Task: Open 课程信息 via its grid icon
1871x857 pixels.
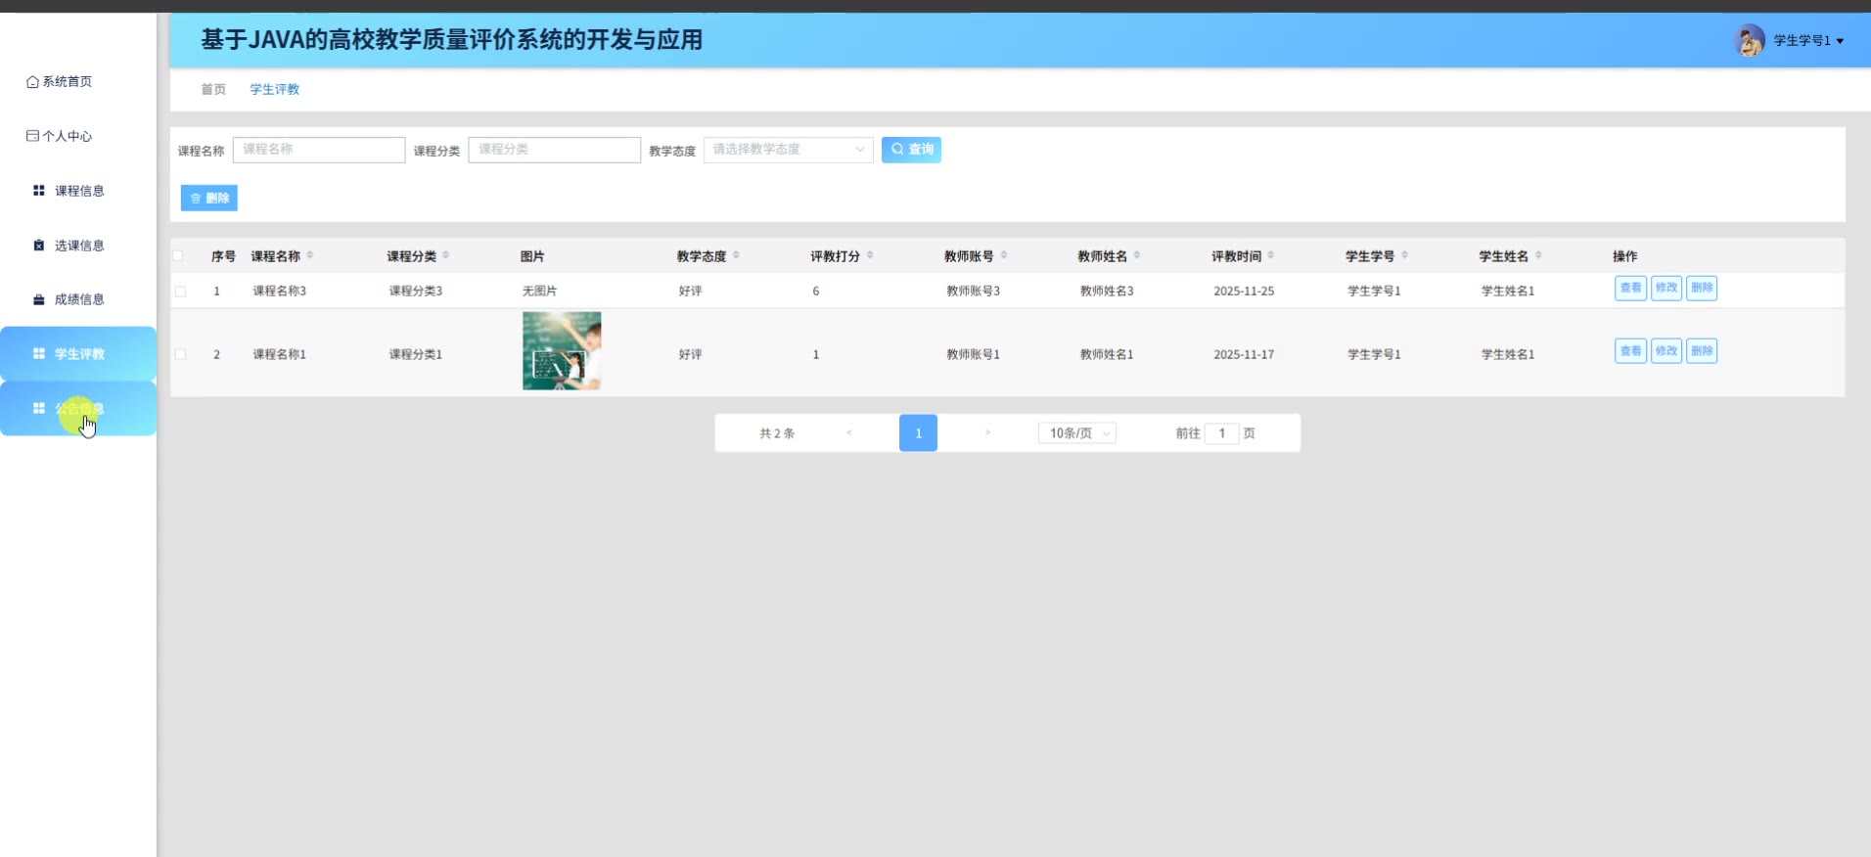Action: coord(39,191)
